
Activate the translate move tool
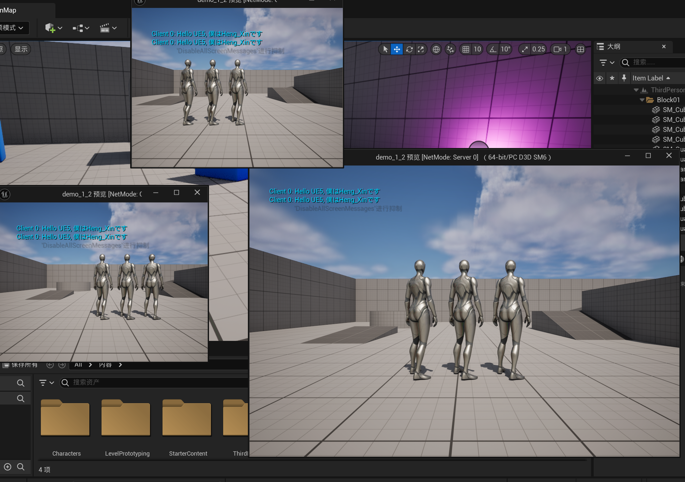[397, 49]
